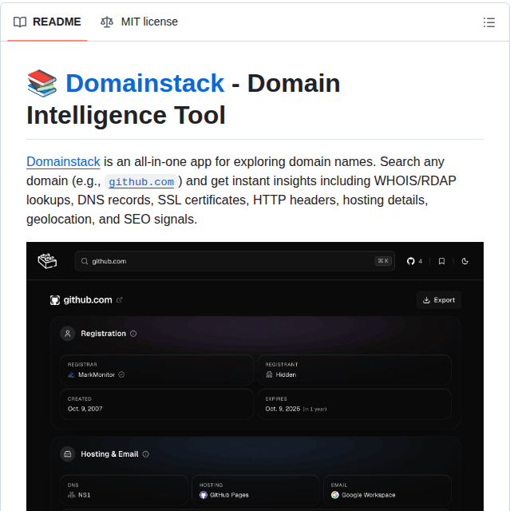Click the Export button
Screen dimensions: 510x511
click(x=439, y=300)
